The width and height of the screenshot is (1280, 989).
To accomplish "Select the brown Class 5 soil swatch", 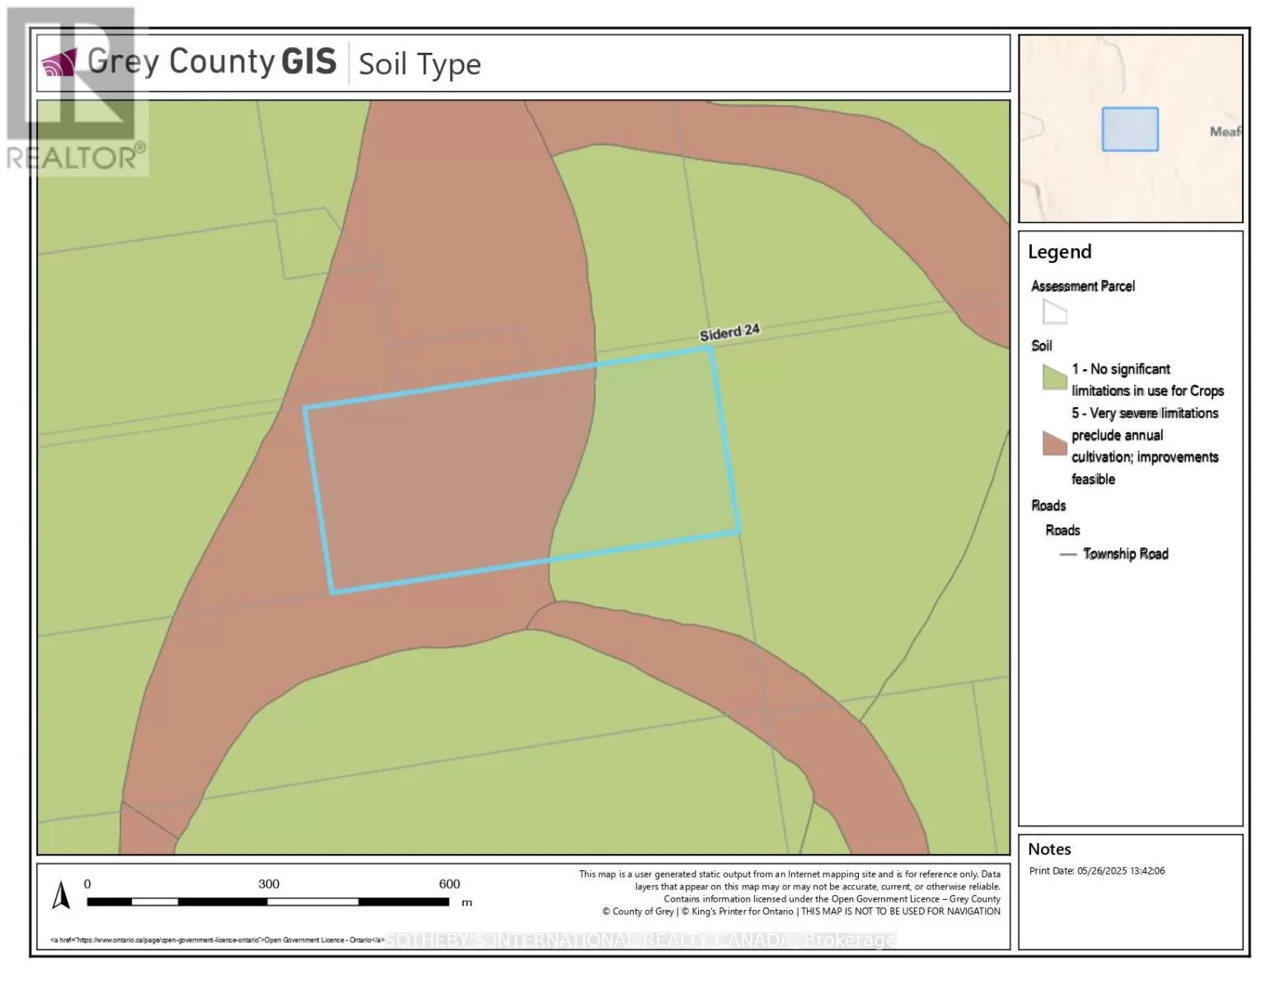I will [x=1054, y=443].
